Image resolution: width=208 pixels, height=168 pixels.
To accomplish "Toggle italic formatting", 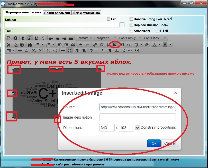I will tap(30, 38).
